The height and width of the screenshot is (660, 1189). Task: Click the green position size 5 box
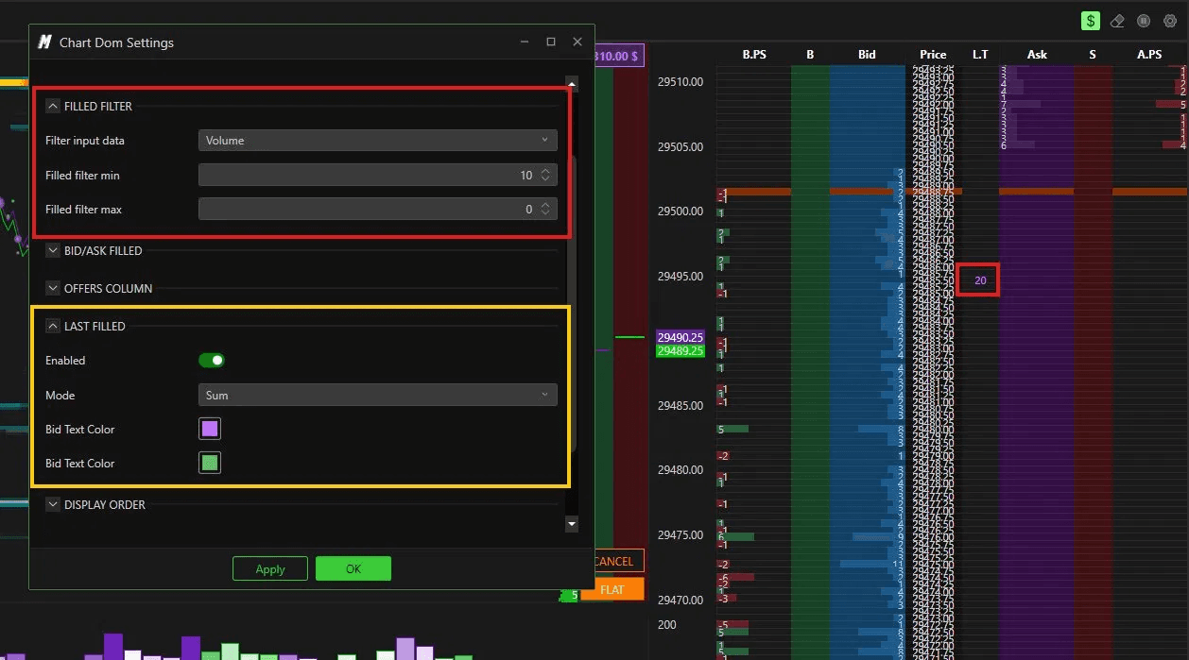tap(569, 595)
